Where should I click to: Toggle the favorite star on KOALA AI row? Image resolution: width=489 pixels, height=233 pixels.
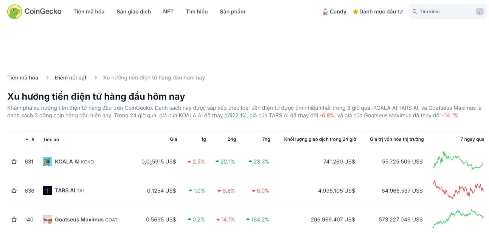click(14, 161)
